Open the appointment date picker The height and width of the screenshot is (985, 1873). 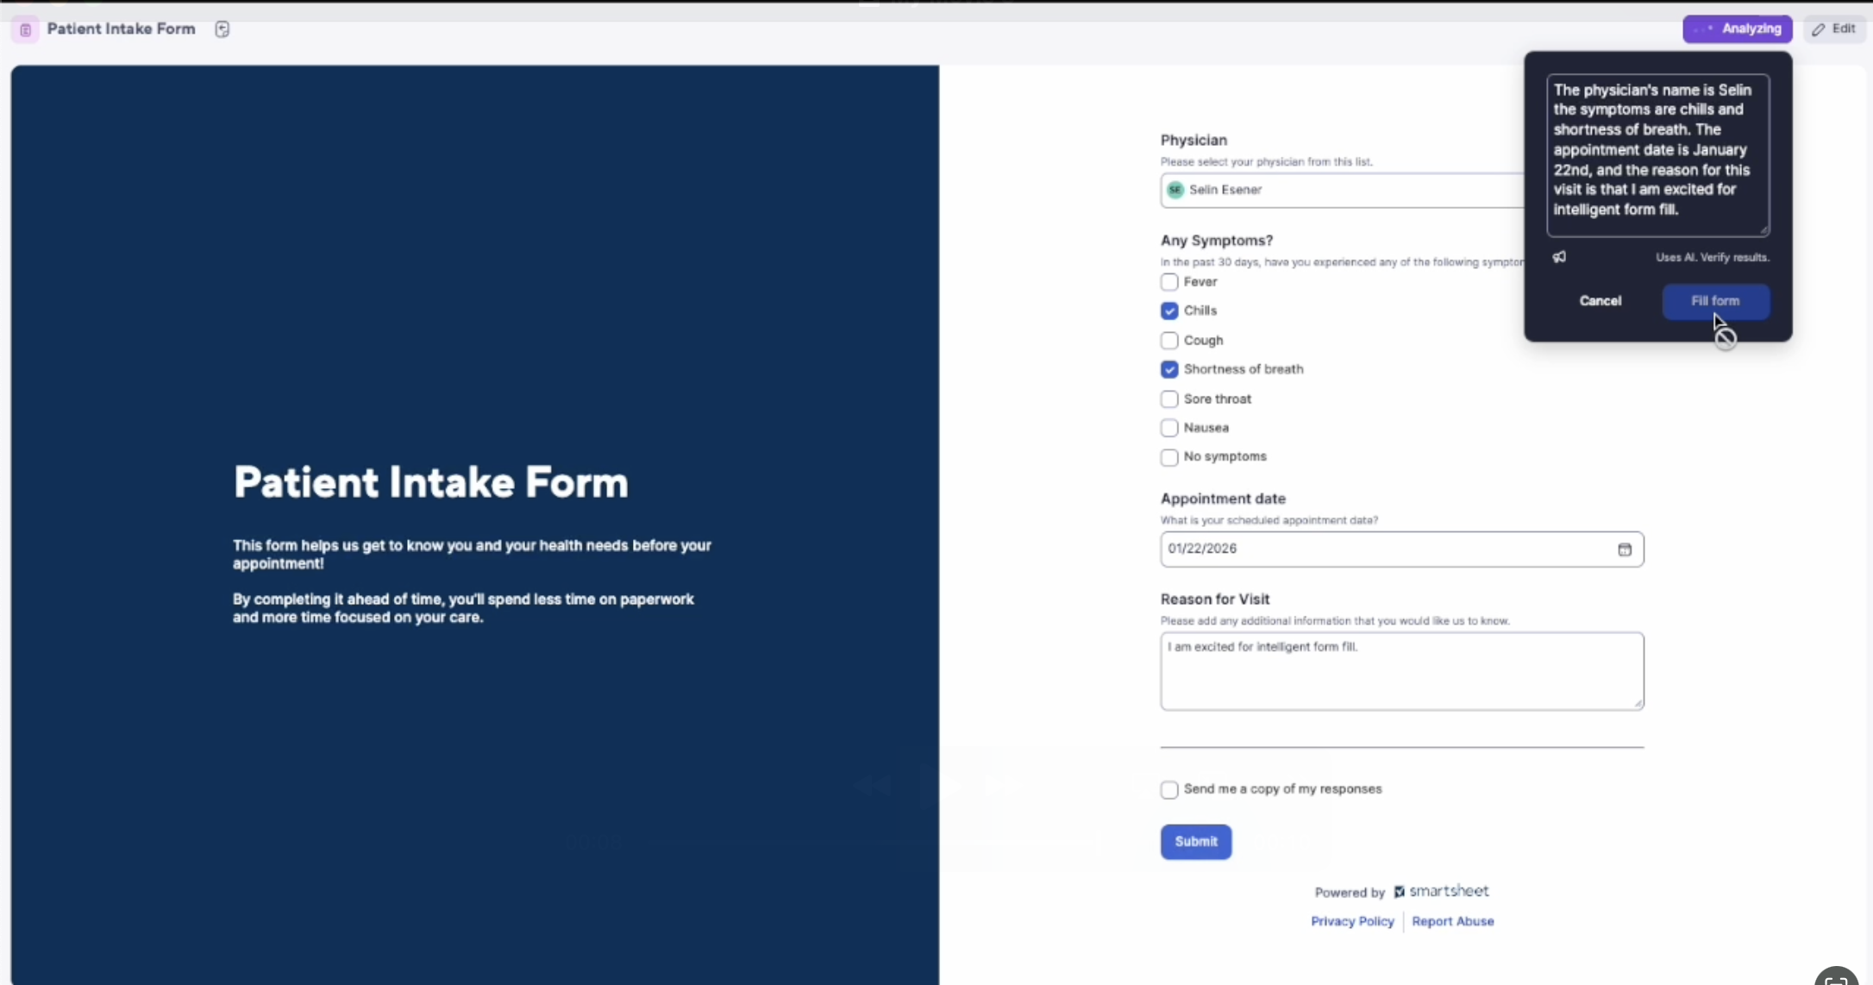coord(1402,549)
